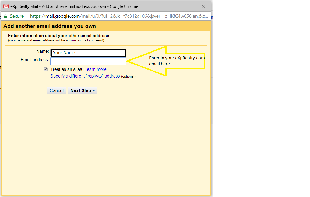Click the 'Name:' label
Screen dimensions: 310x197
43,51
